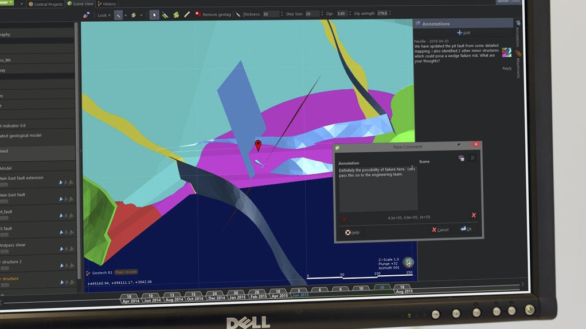Screen dimensions: 586x329
Task: Open the Central Projects tab
Action: pos(46,4)
